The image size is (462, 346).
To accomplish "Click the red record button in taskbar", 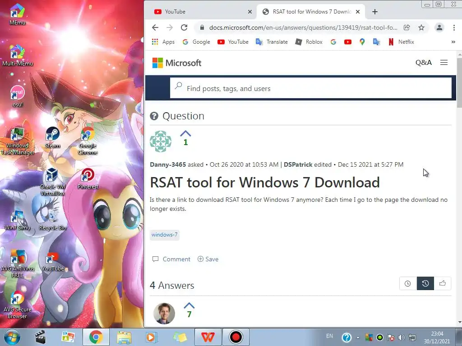I will click(236, 337).
